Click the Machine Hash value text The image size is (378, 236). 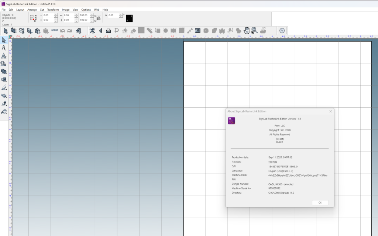pos(298,176)
